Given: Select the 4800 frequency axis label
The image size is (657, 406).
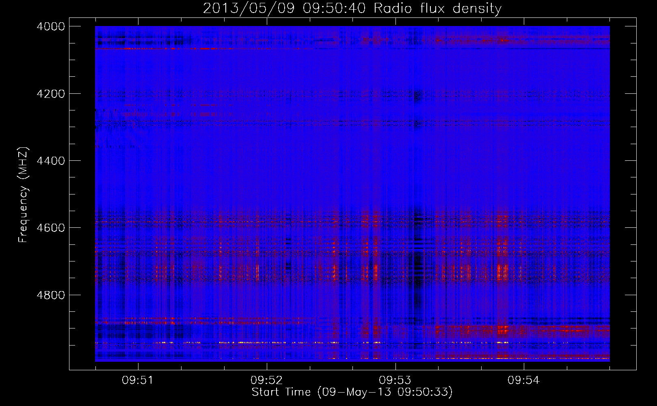Looking at the screenshot, I should [51, 295].
